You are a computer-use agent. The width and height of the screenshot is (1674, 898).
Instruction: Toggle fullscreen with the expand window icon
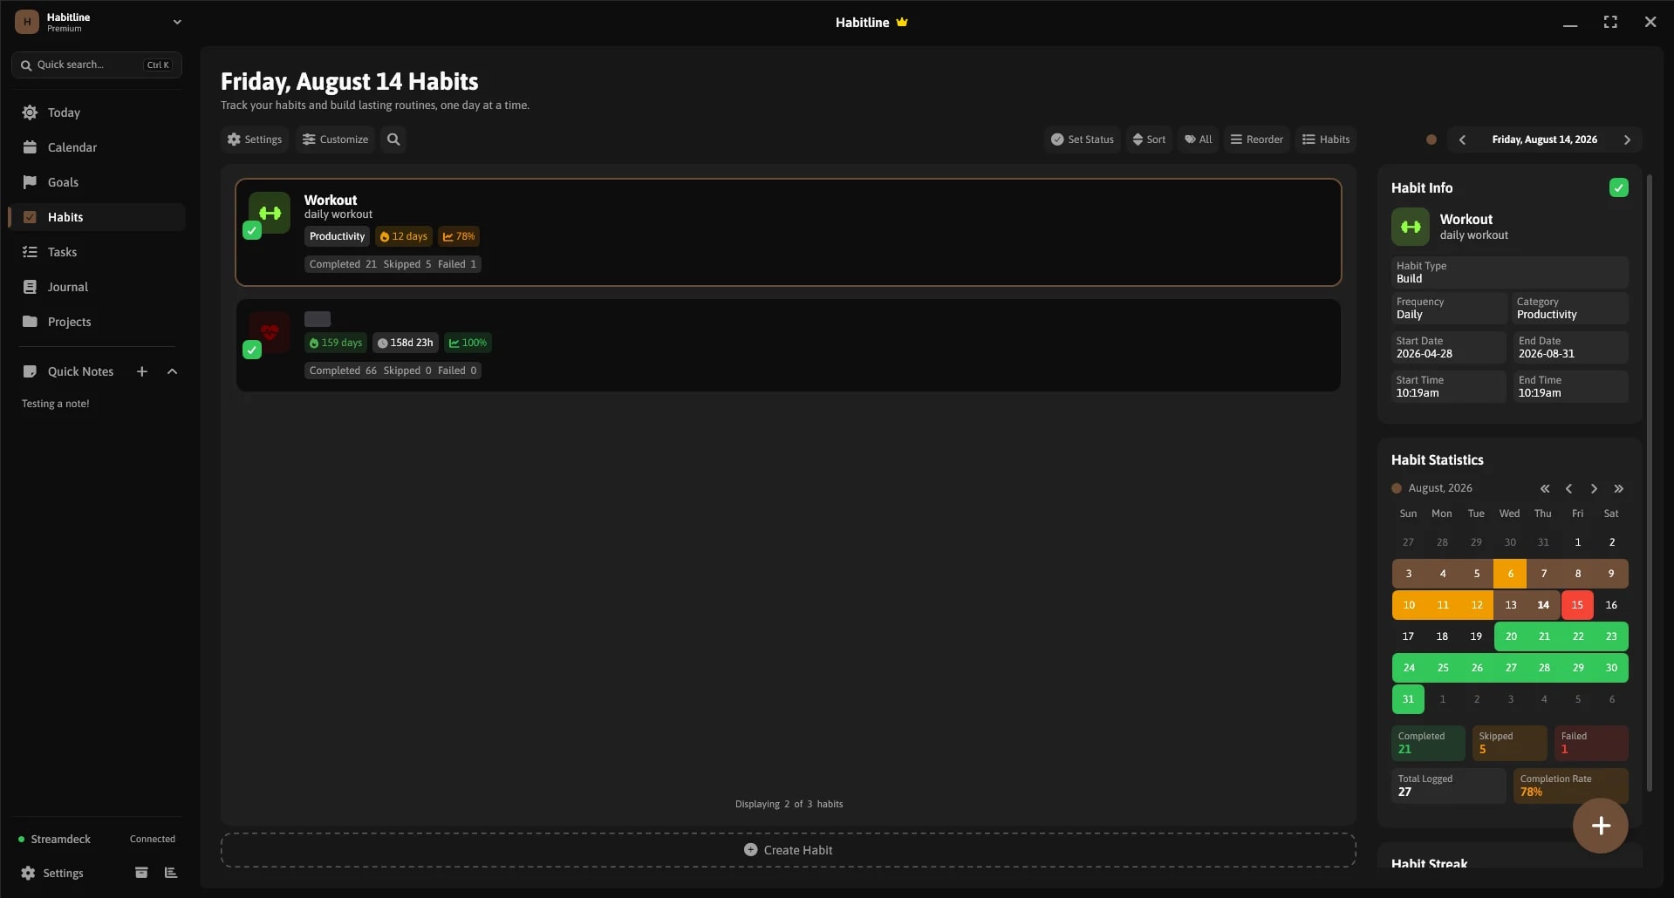tap(1610, 22)
